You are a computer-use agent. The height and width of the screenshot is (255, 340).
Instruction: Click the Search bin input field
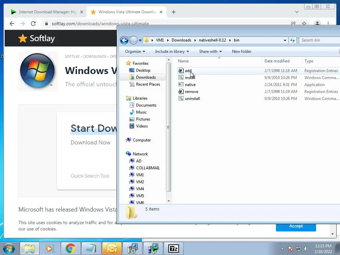319,40
